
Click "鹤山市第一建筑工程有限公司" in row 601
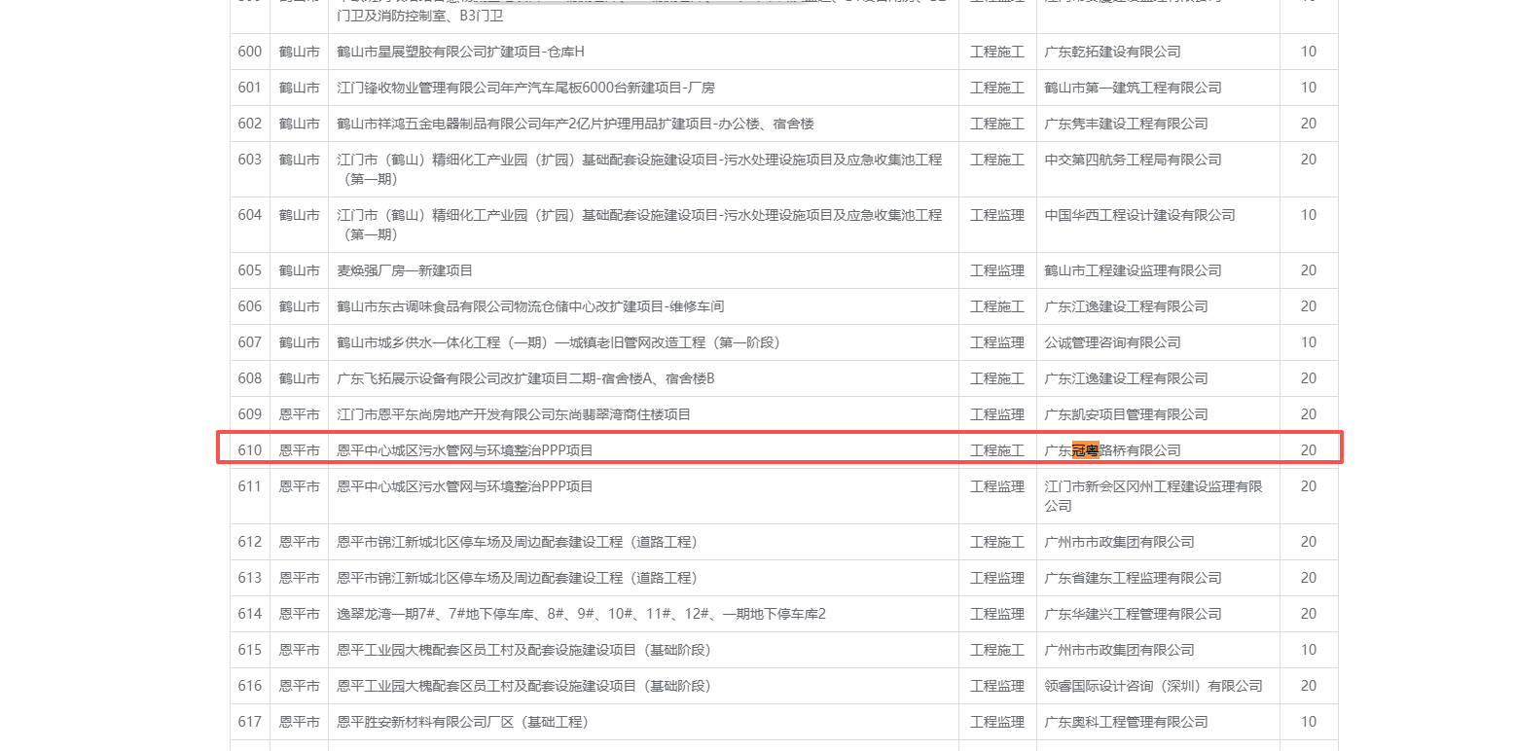(x=1133, y=88)
